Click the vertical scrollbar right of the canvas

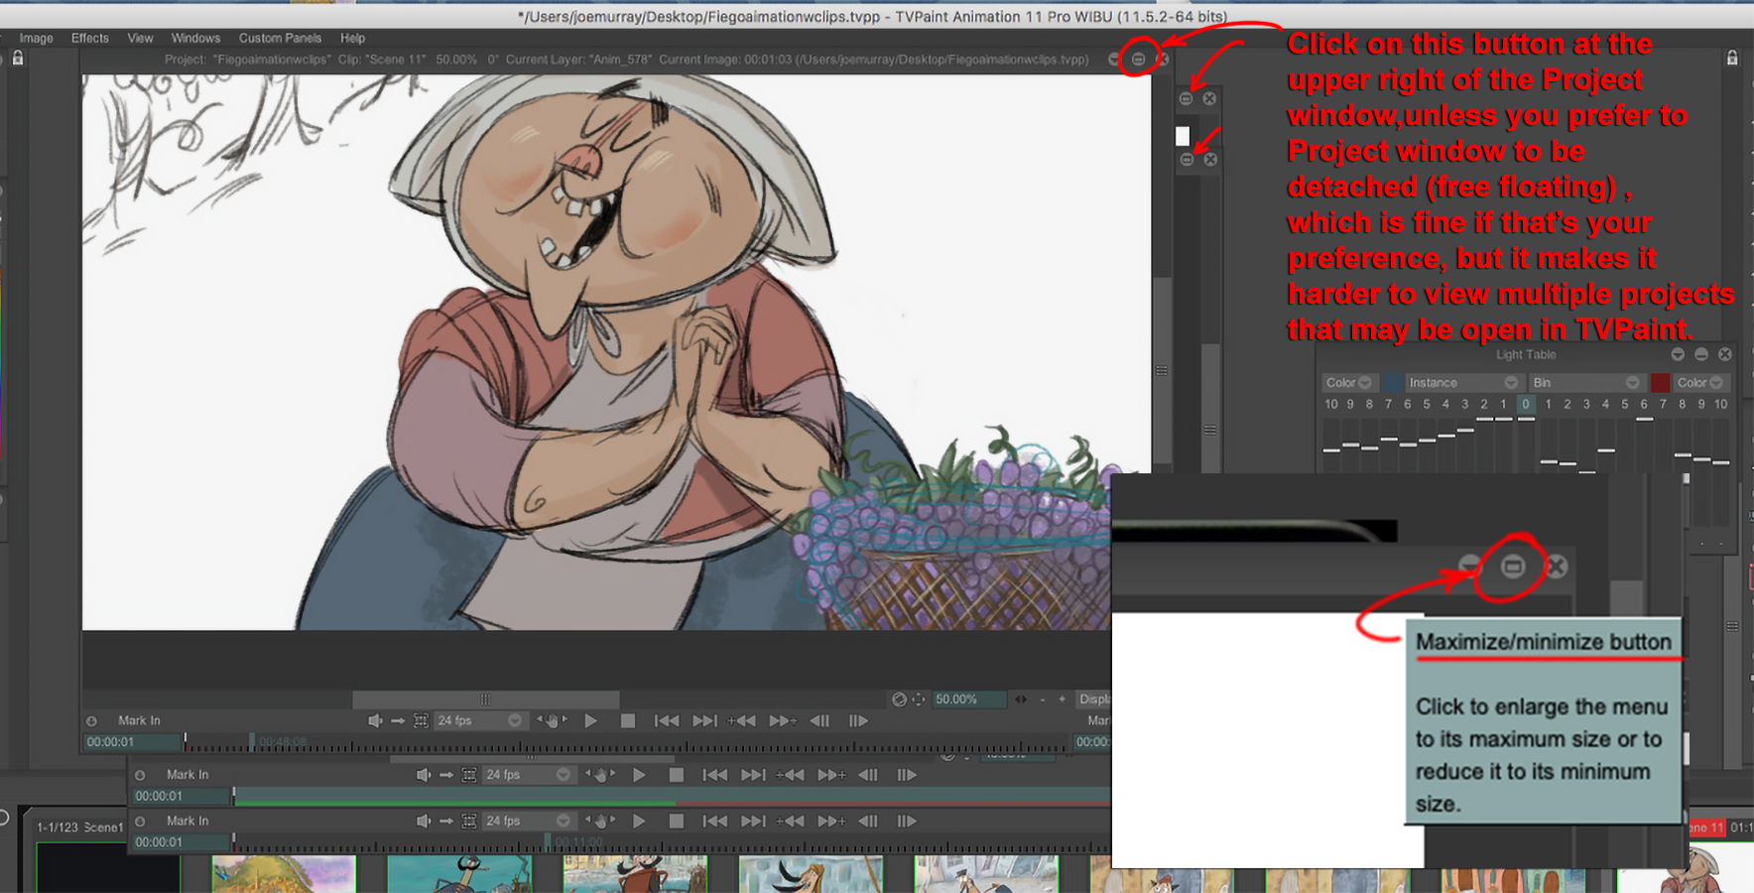1161,369
